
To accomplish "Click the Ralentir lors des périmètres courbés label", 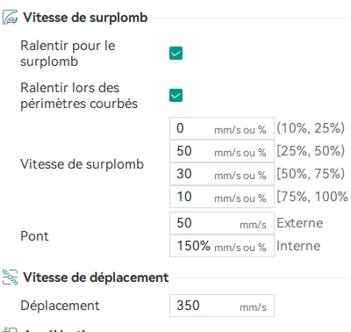I will (79, 96).
